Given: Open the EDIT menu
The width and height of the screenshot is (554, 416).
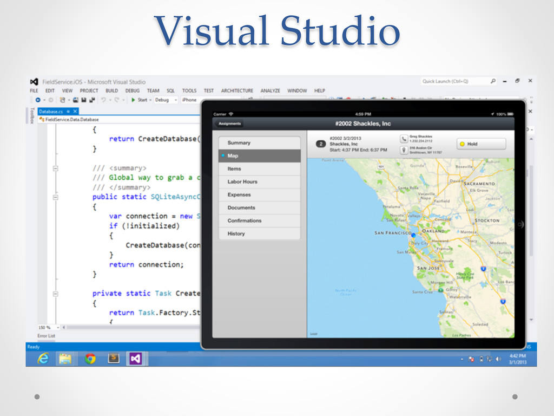Looking at the screenshot, I should point(50,90).
